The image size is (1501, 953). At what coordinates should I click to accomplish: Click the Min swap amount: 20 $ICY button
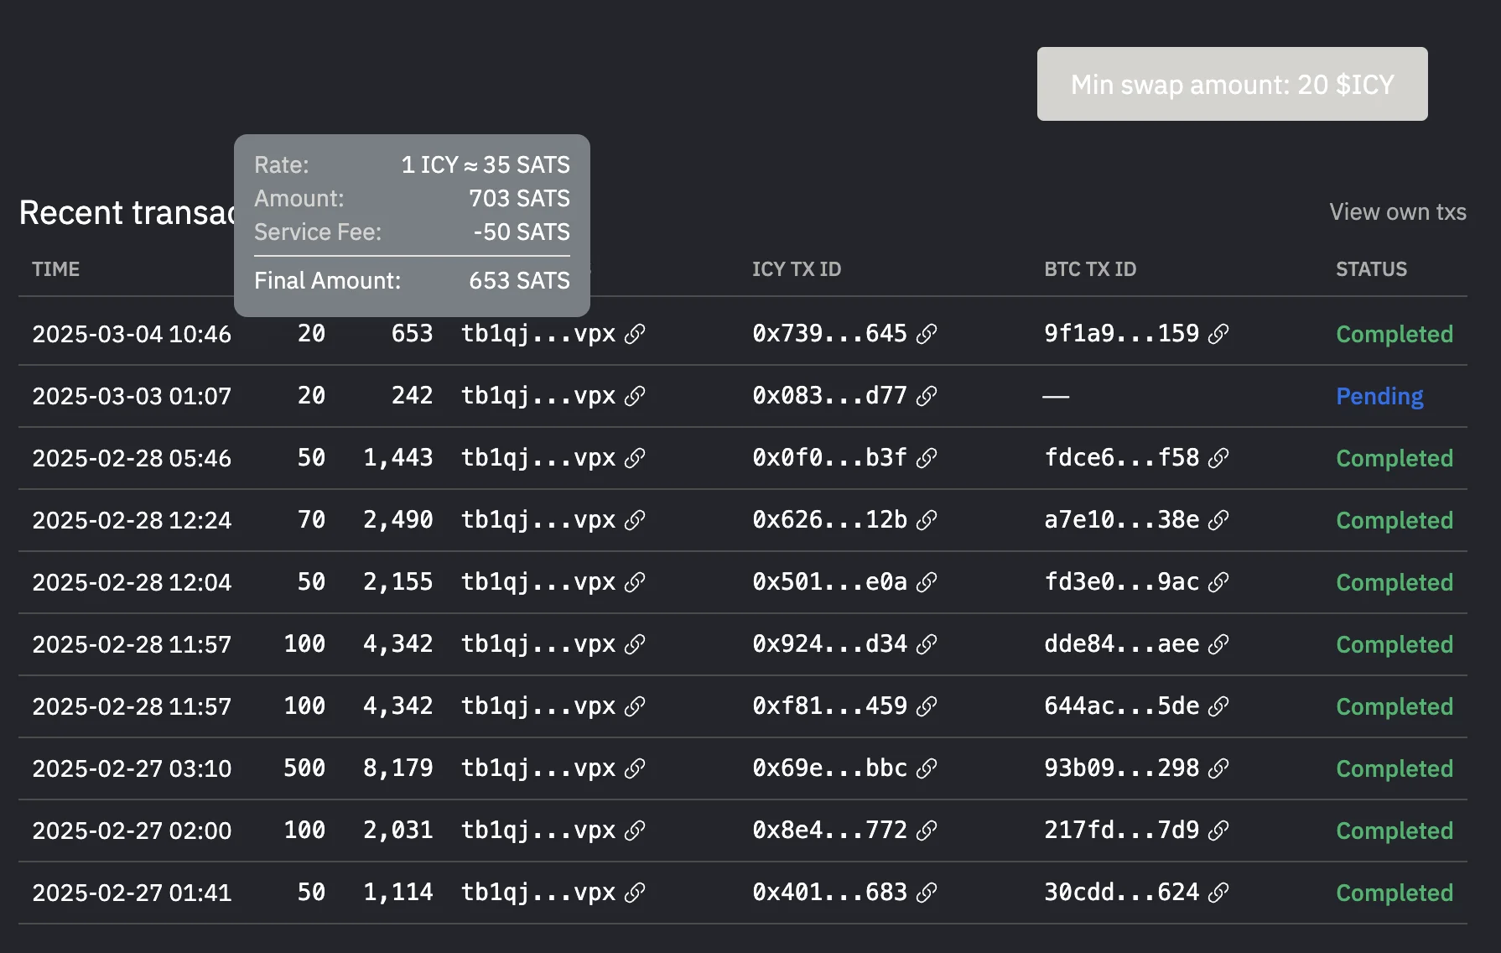coord(1232,84)
